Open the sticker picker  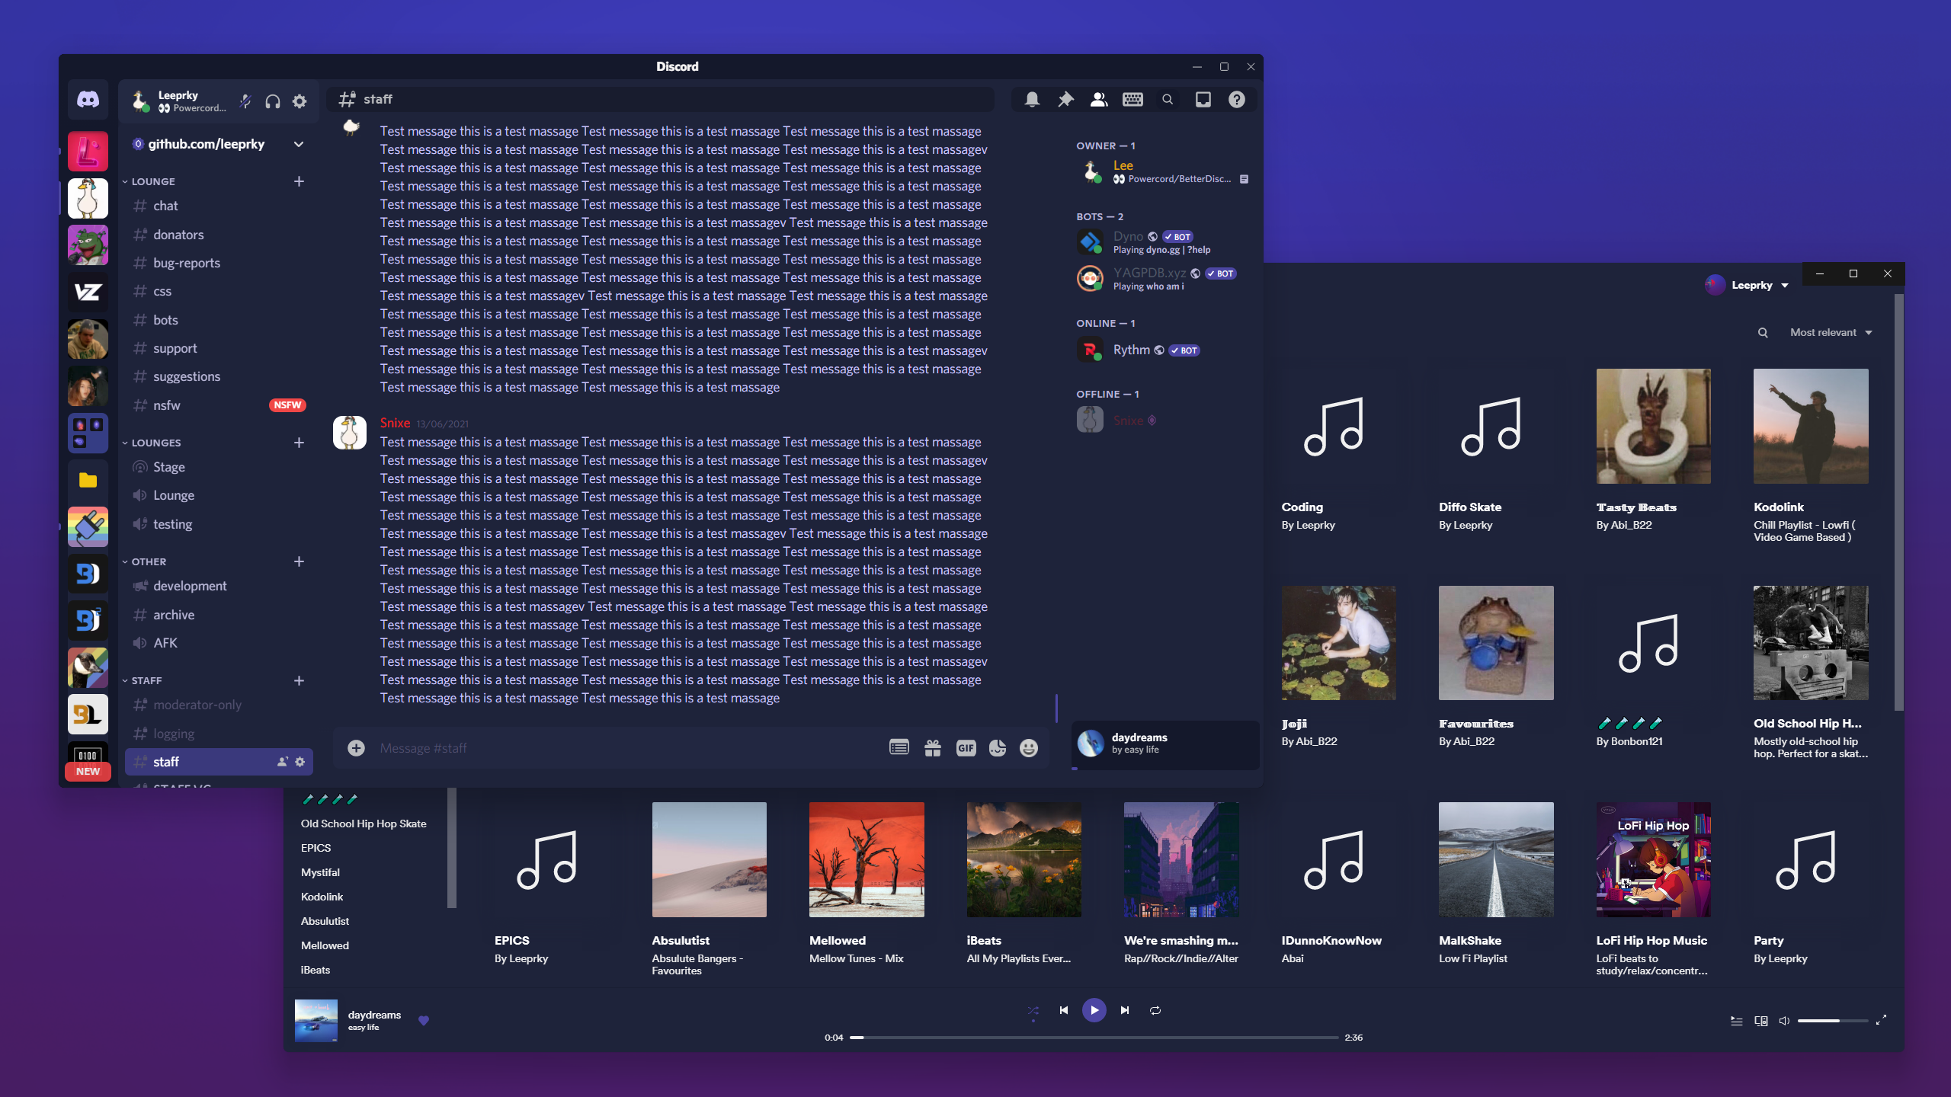point(998,748)
